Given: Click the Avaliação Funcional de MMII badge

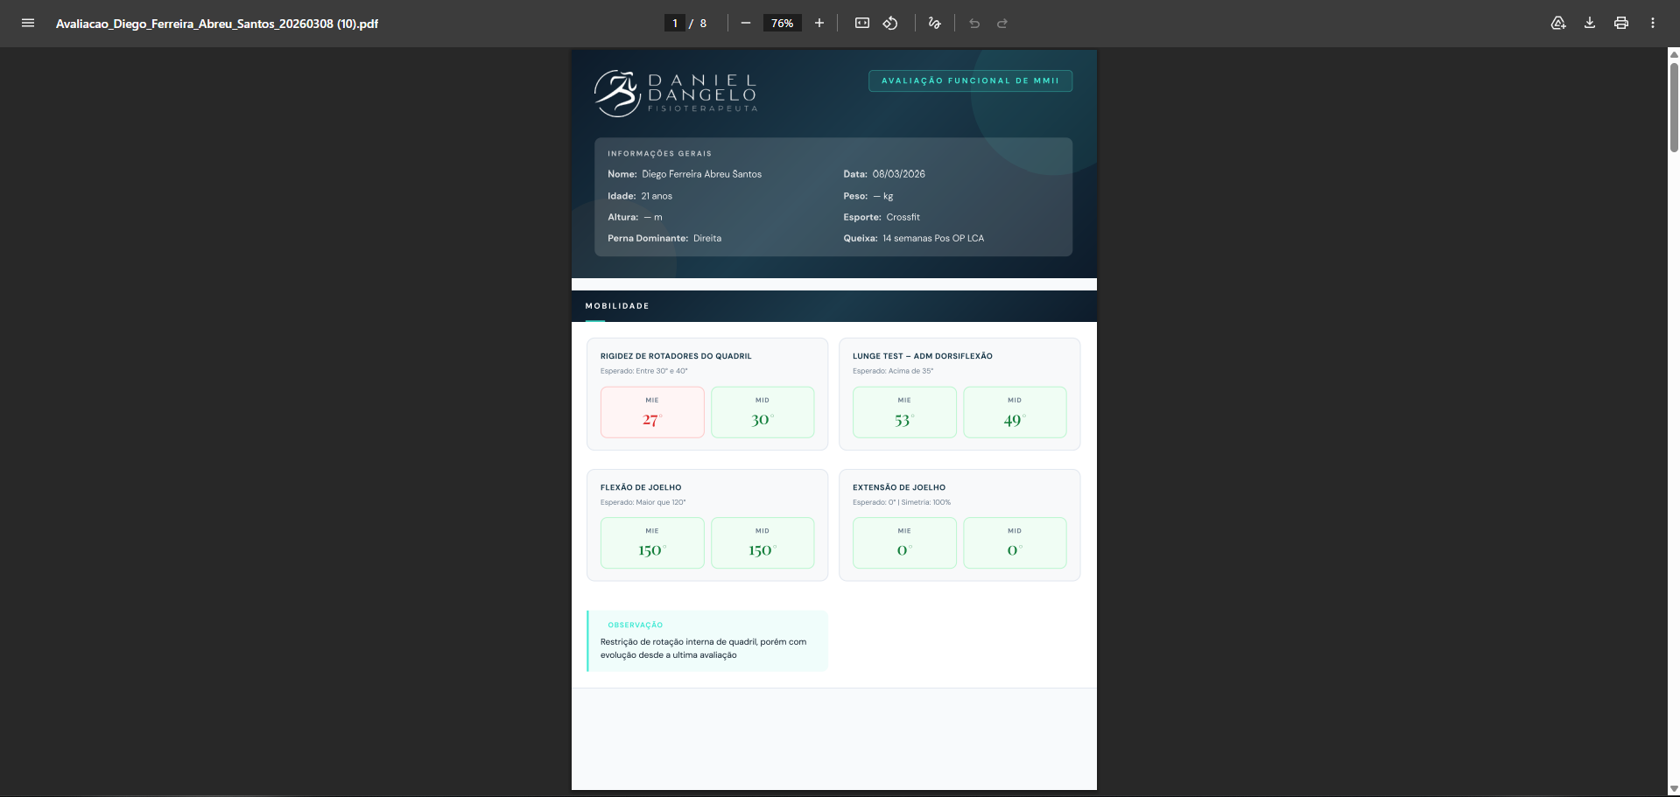Looking at the screenshot, I should pos(970,80).
